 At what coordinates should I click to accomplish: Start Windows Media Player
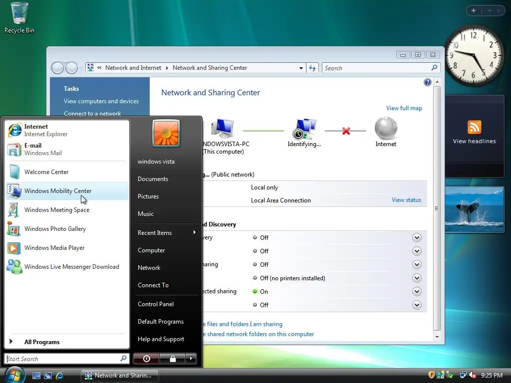pos(67,247)
